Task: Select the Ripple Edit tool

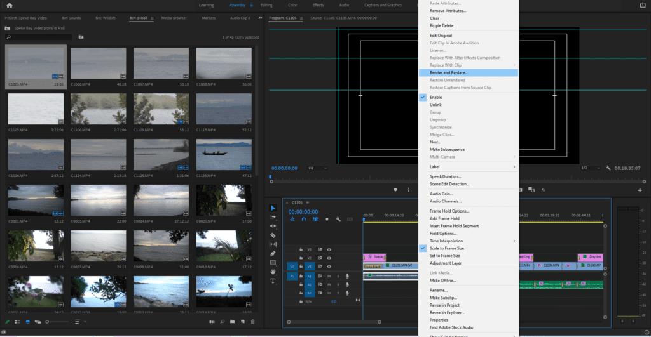Action: [273, 226]
